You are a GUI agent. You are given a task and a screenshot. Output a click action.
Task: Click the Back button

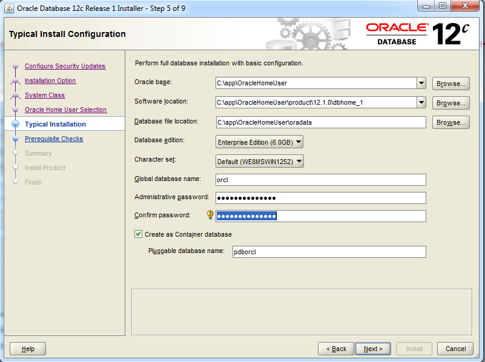336,349
